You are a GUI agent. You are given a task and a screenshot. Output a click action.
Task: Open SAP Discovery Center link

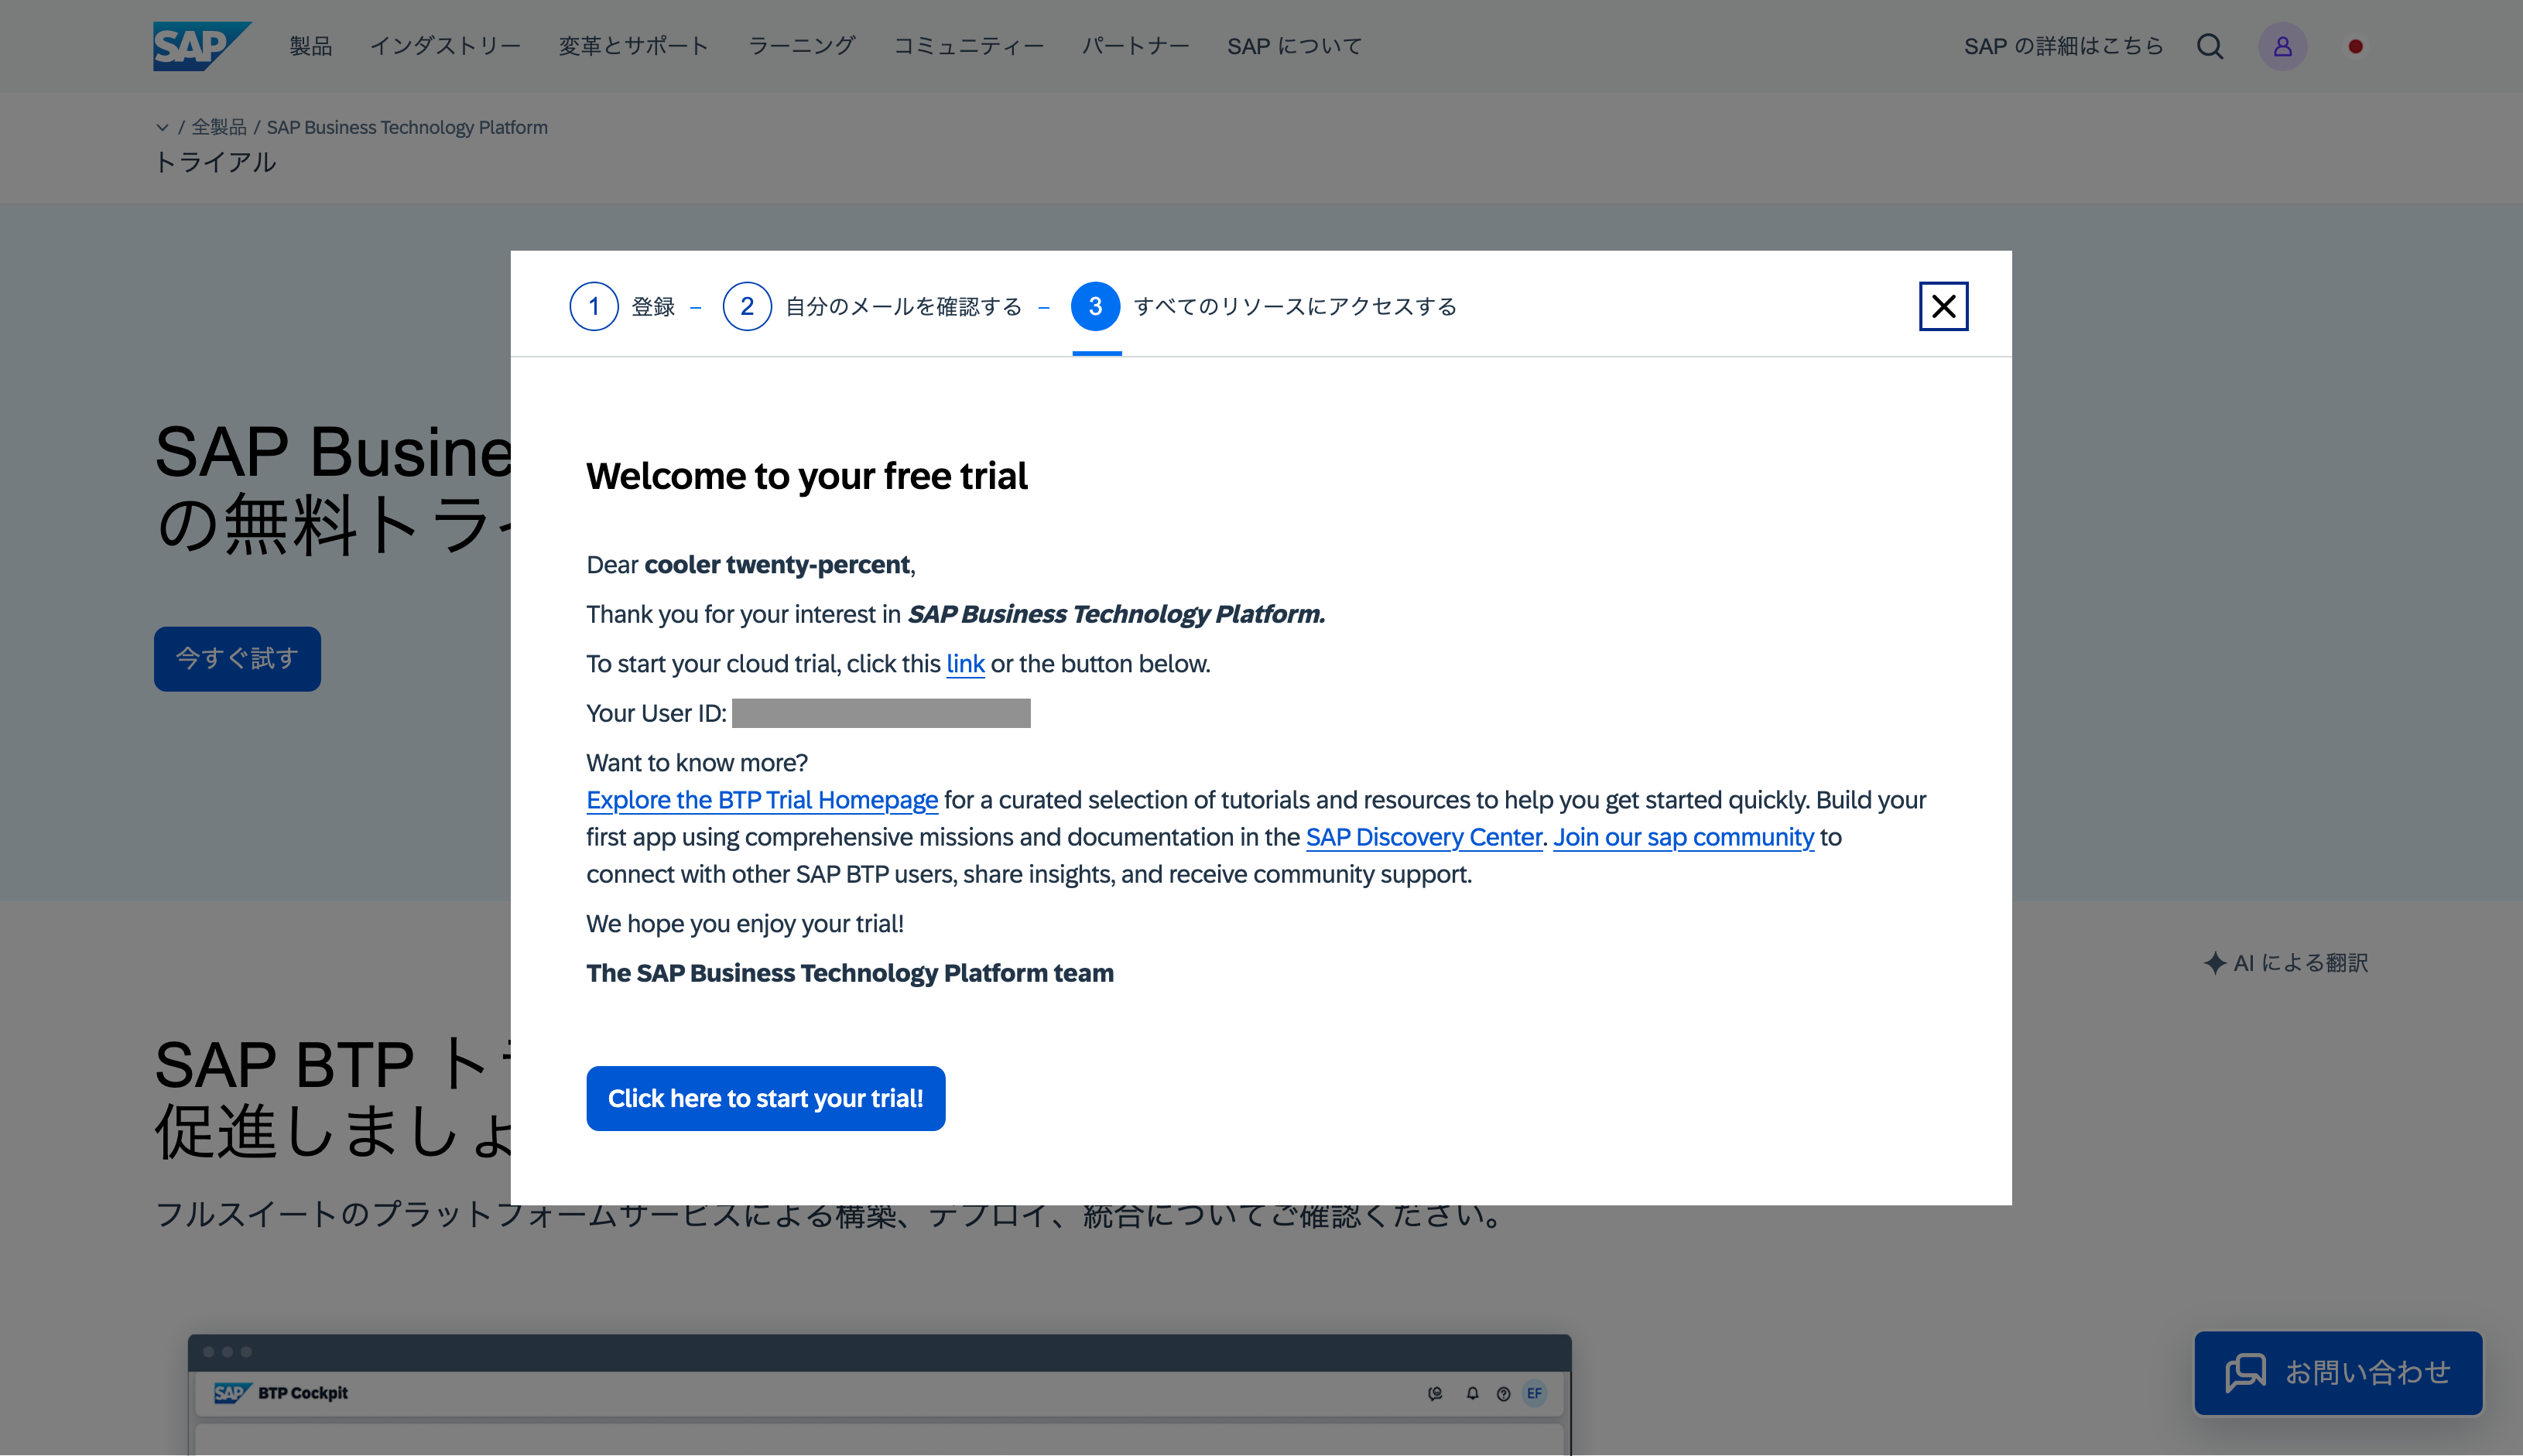[1422, 837]
